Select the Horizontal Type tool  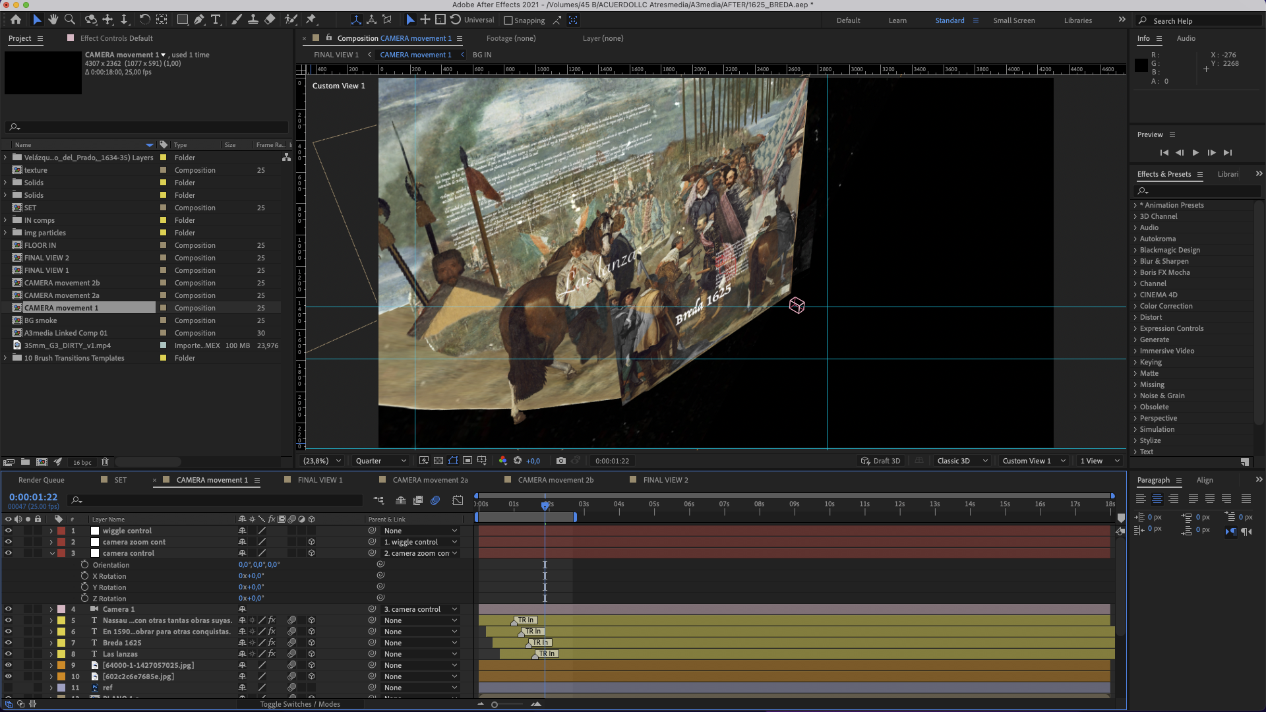coord(216,20)
